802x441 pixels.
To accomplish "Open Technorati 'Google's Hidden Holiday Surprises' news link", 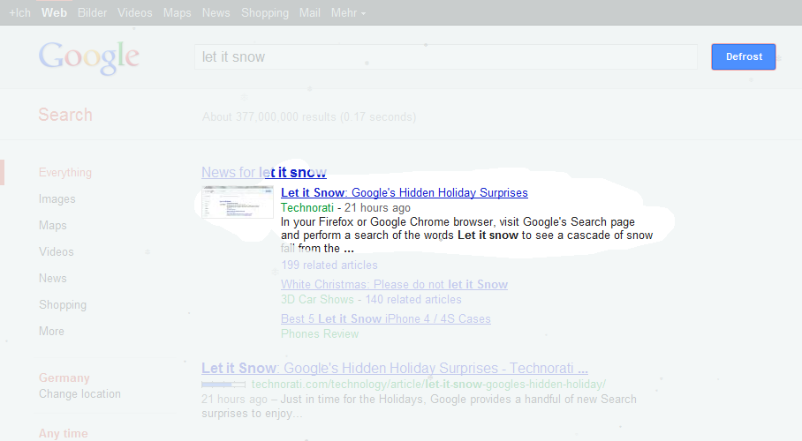I will [404, 193].
